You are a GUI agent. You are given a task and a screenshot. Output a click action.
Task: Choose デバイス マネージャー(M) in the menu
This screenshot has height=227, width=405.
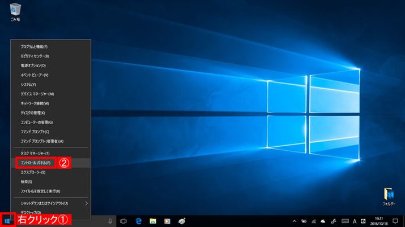pyautogui.click(x=37, y=94)
